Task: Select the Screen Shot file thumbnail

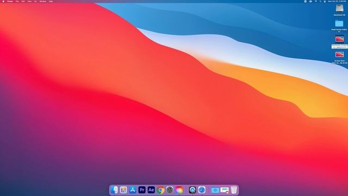Action: click(x=339, y=54)
